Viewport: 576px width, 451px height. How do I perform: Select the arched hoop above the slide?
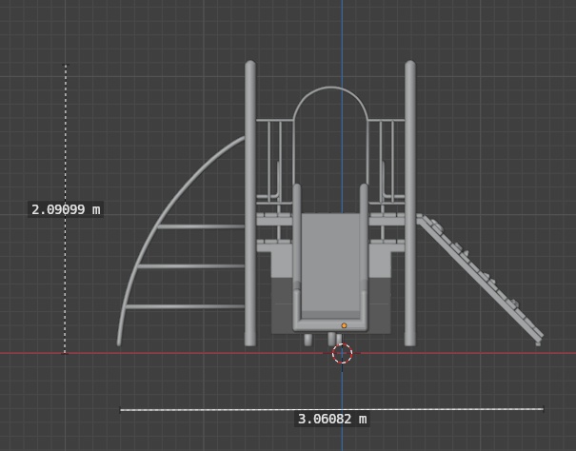tap(330, 88)
